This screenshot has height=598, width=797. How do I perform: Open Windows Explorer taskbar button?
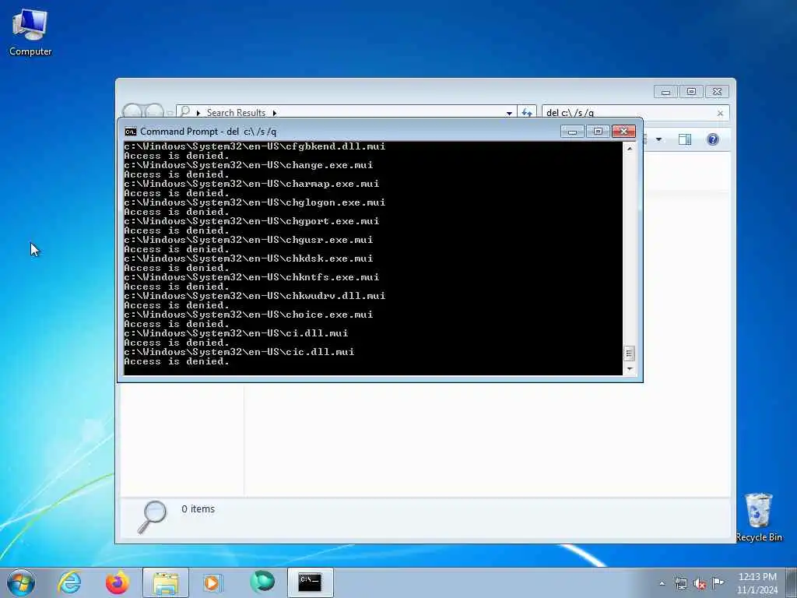(165, 582)
